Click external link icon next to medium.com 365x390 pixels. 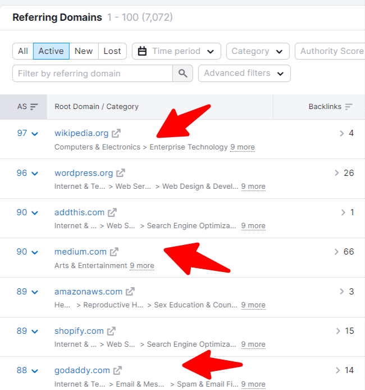(x=115, y=252)
